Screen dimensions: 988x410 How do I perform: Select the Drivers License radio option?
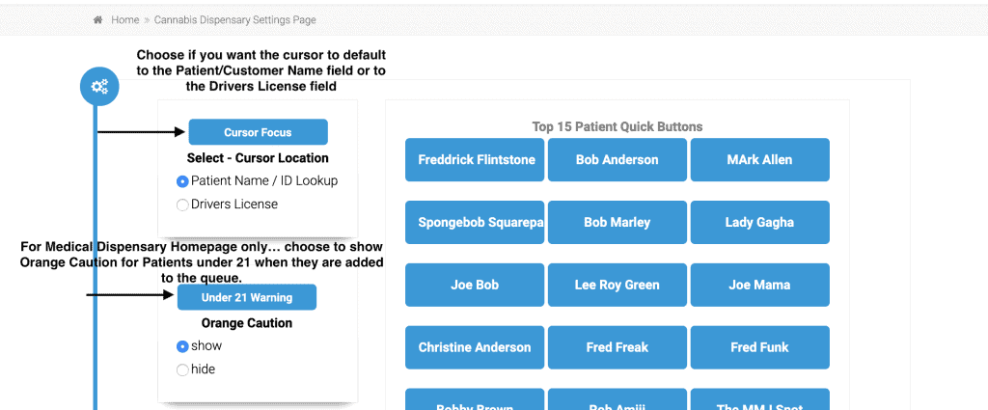click(x=182, y=205)
